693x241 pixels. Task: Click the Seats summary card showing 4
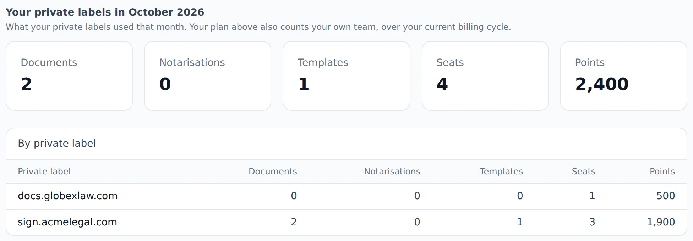[x=485, y=76]
